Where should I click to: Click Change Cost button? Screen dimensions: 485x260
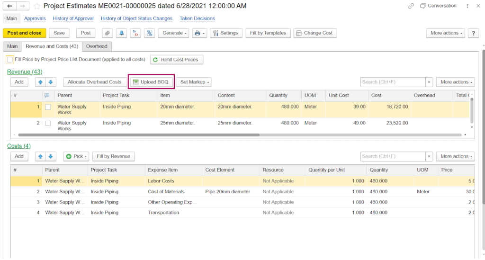point(315,33)
